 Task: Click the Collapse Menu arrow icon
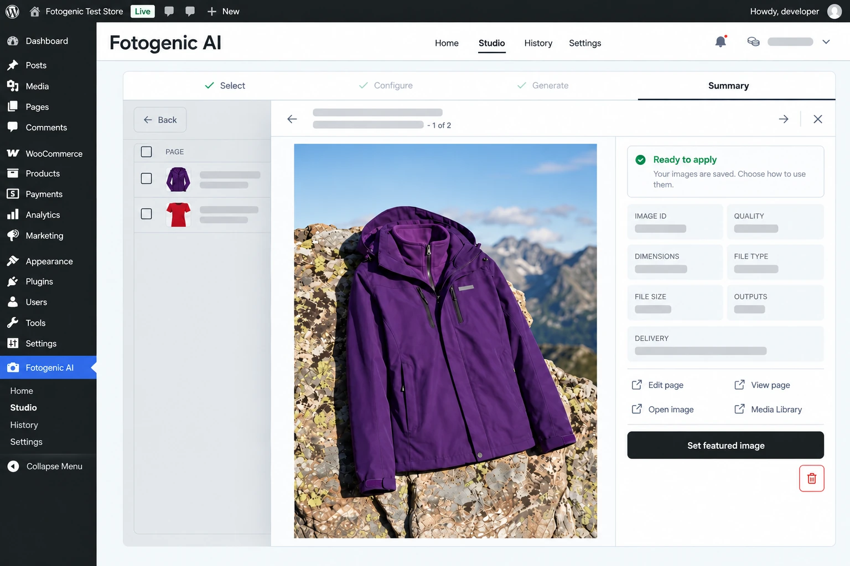pos(13,466)
